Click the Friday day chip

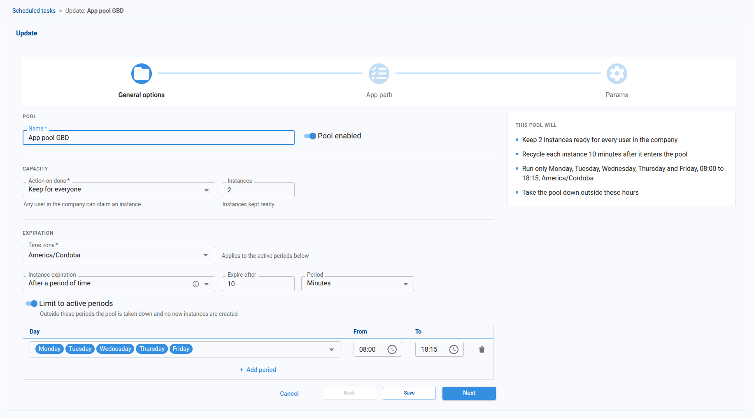(x=181, y=349)
